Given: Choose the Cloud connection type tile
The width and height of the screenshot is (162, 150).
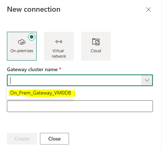Looking at the screenshot, I should pos(96,46).
